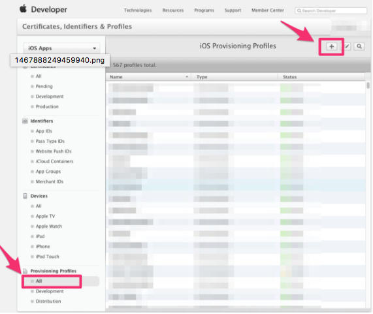The width and height of the screenshot is (373, 314).
Task: Open iCloud Containers
Action: [x=54, y=161]
